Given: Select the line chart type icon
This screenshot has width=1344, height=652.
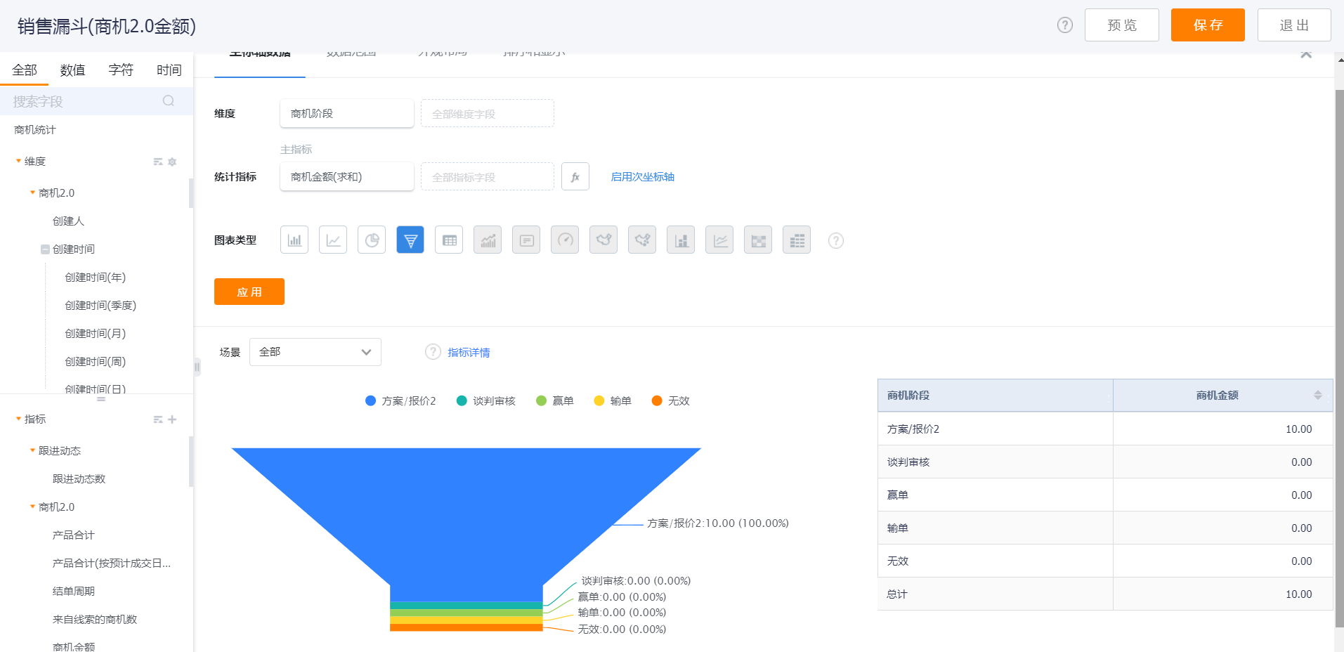Looking at the screenshot, I should point(333,240).
